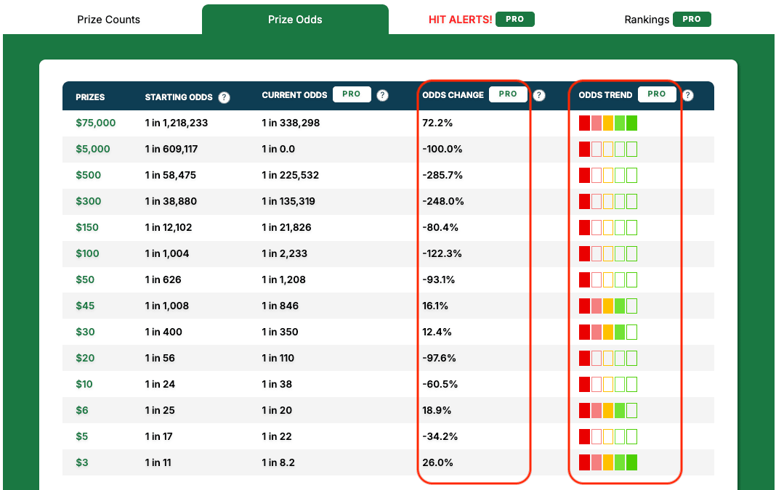
Task: Click the $3 prize link
Action: (82, 462)
